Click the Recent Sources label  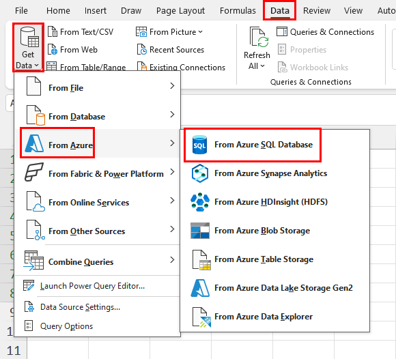(x=177, y=50)
